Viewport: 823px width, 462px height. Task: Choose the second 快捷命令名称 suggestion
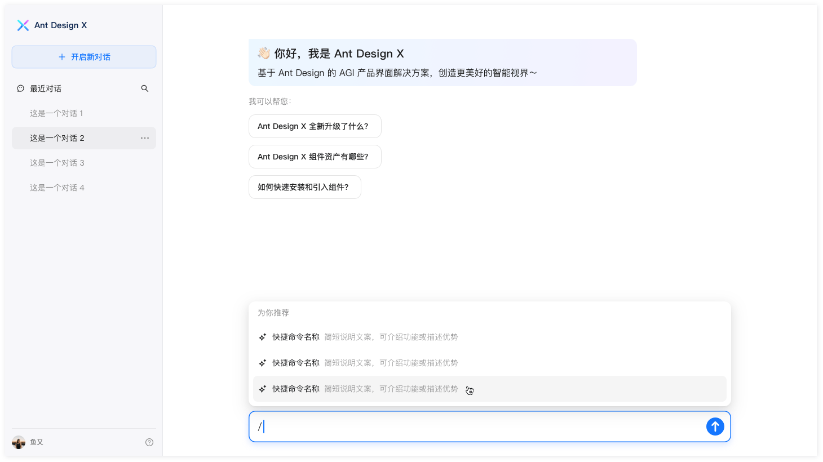tap(490, 363)
